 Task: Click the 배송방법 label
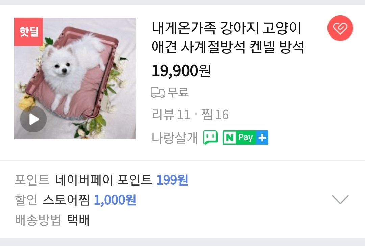[38, 220]
